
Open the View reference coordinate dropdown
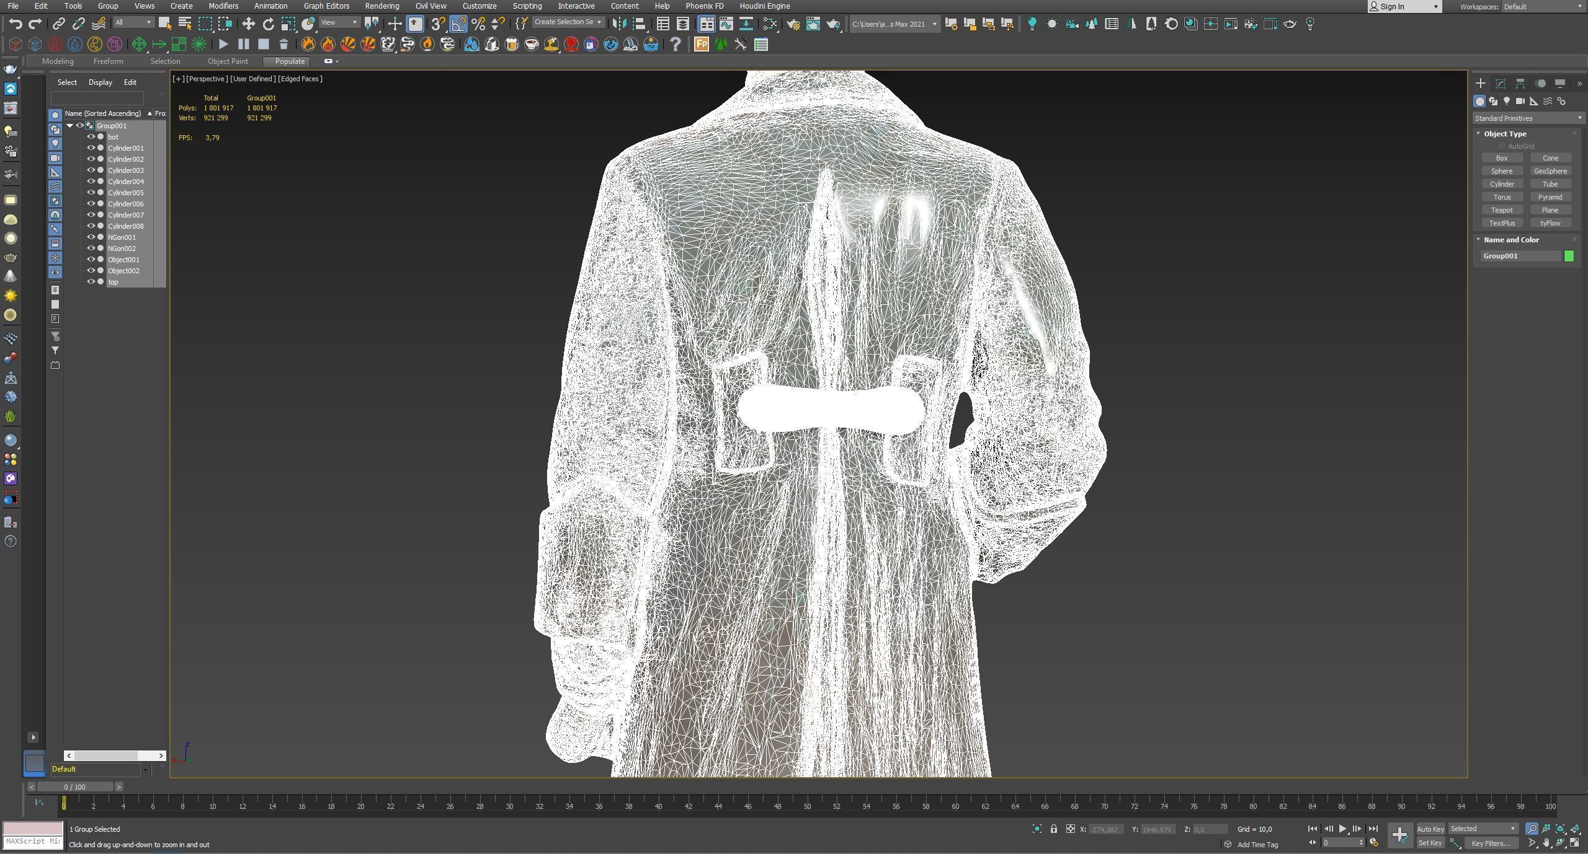click(x=340, y=23)
